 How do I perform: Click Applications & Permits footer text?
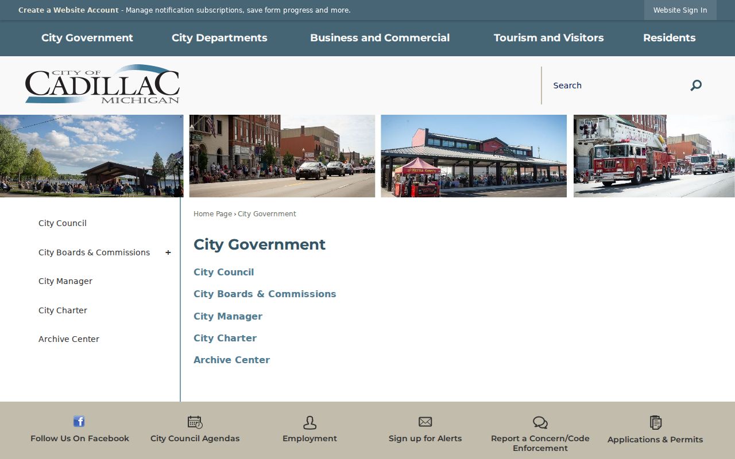(x=655, y=439)
